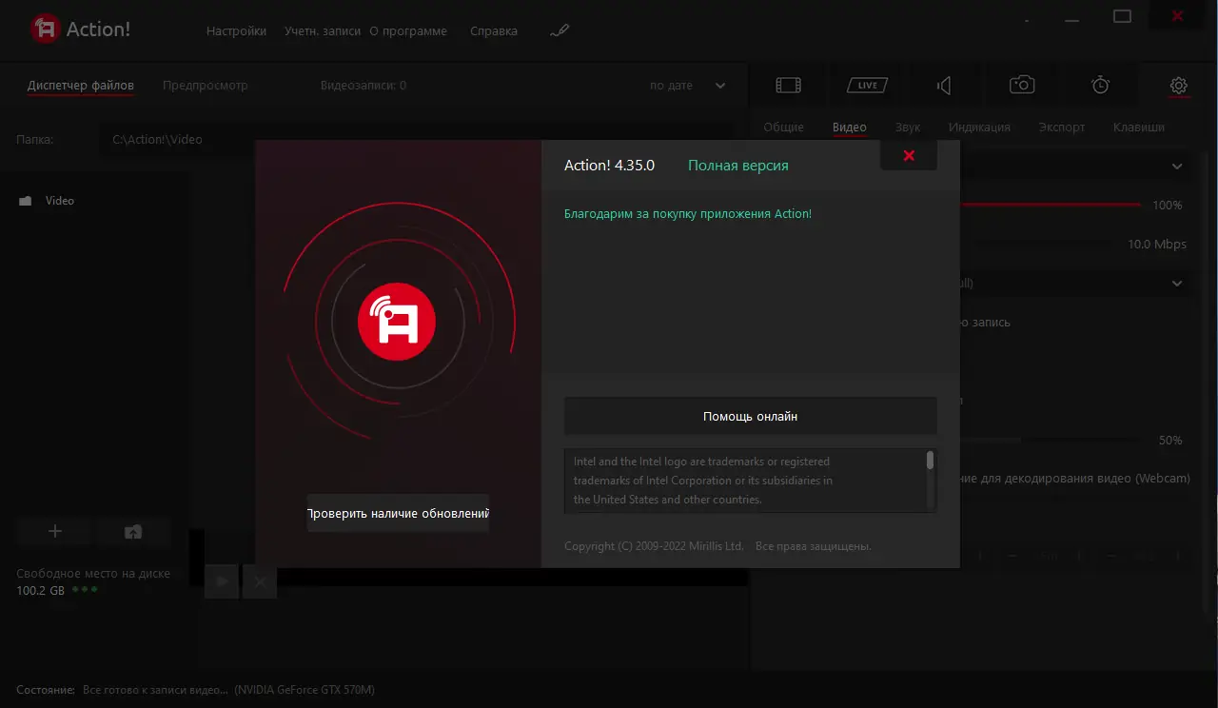Adjust the slider showing 100%

1051,205
